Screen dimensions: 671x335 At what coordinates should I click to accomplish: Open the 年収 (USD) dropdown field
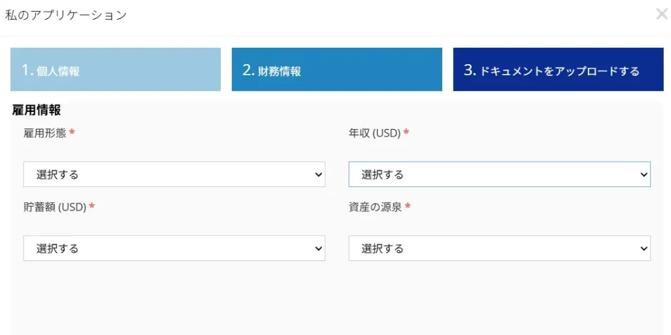coord(499,175)
